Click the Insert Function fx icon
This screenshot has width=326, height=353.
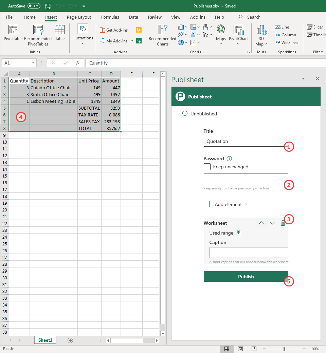[78, 63]
